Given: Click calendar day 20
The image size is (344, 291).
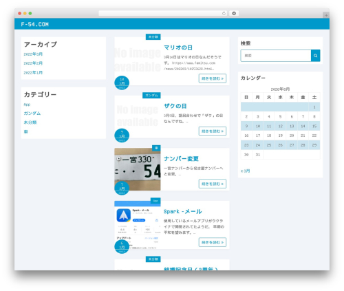Looking at the screenshot, I should [x=292, y=136].
